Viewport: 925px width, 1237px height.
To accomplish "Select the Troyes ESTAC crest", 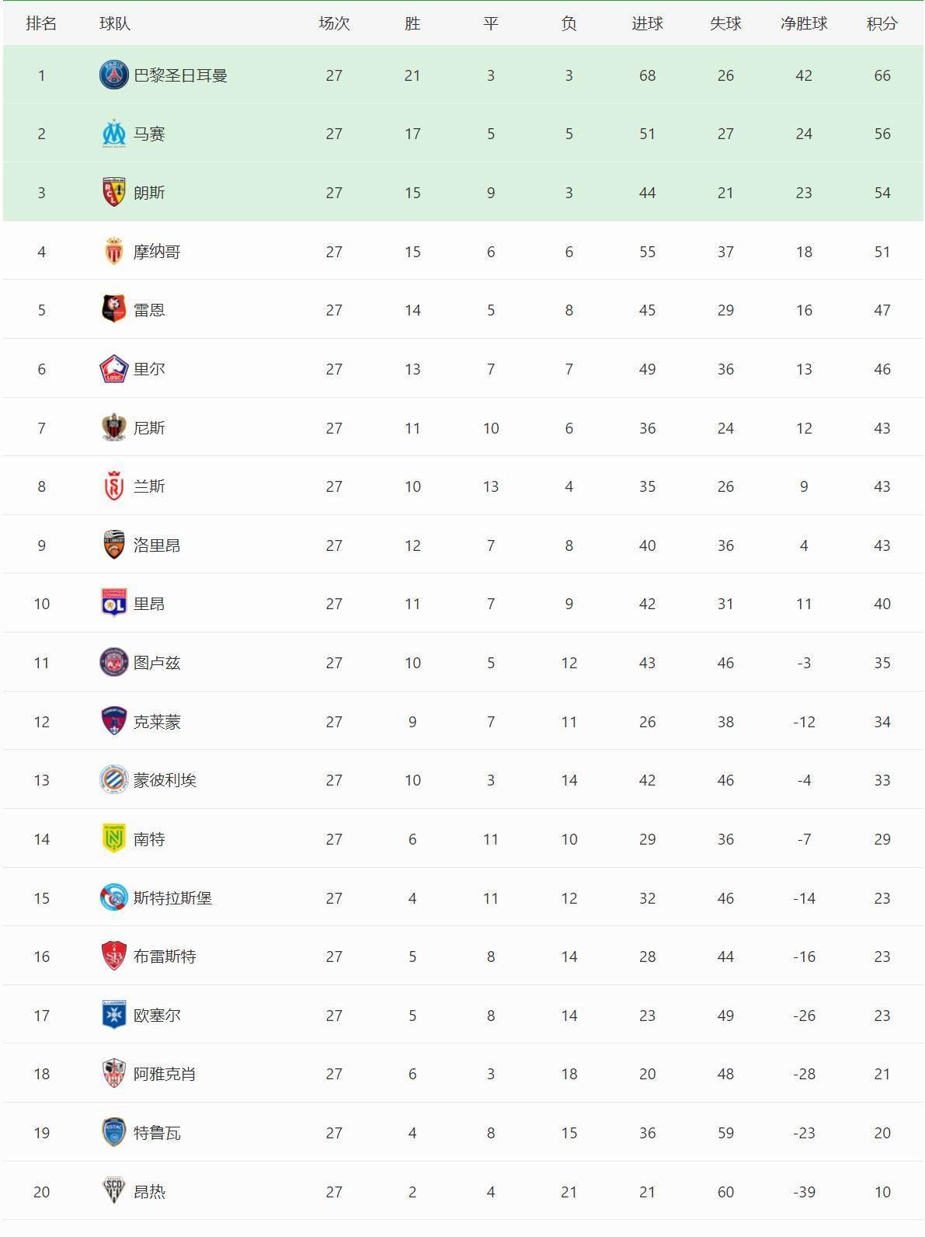I will [x=114, y=1133].
